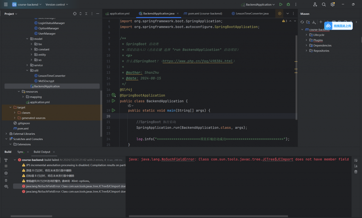Reload all Maven projects
362x218 pixels.
point(302,22)
